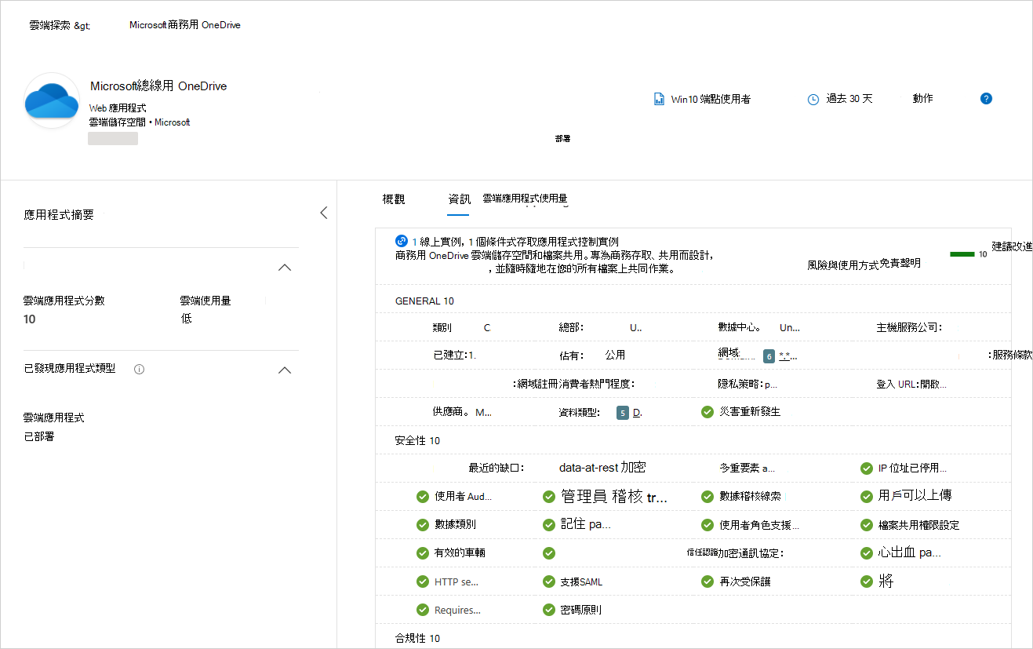The width and height of the screenshot is (1033, 649).
Task: Click the green check beside 心出血 pa...
Action: click(867, 553)
